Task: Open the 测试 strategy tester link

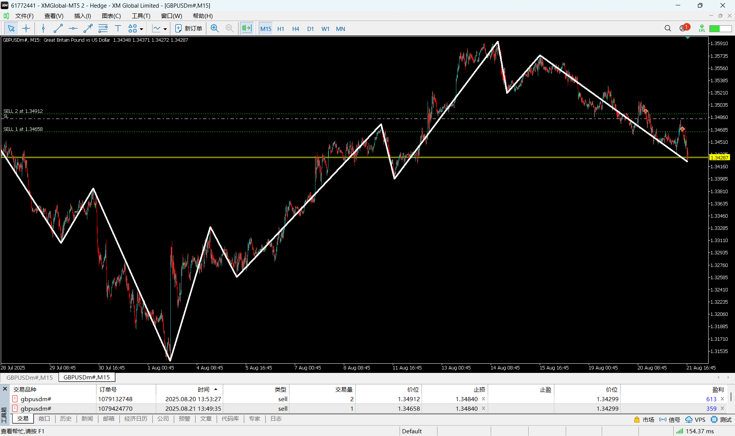Action: [721, 420]
